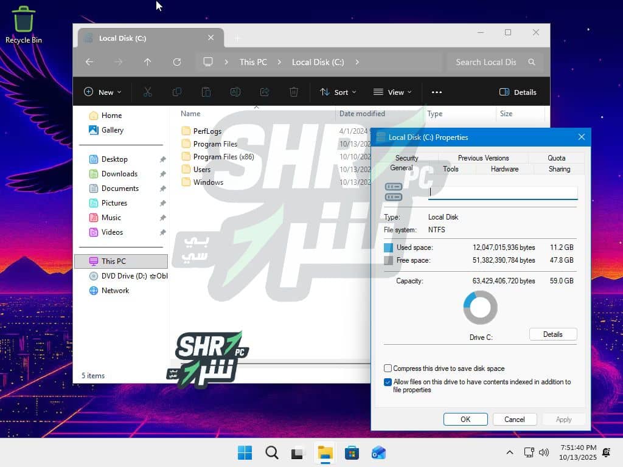The height and width of the screenshot is (467, 623).
Task: Click the Cut scissors icon in toolbar
Action: [147, 92]
